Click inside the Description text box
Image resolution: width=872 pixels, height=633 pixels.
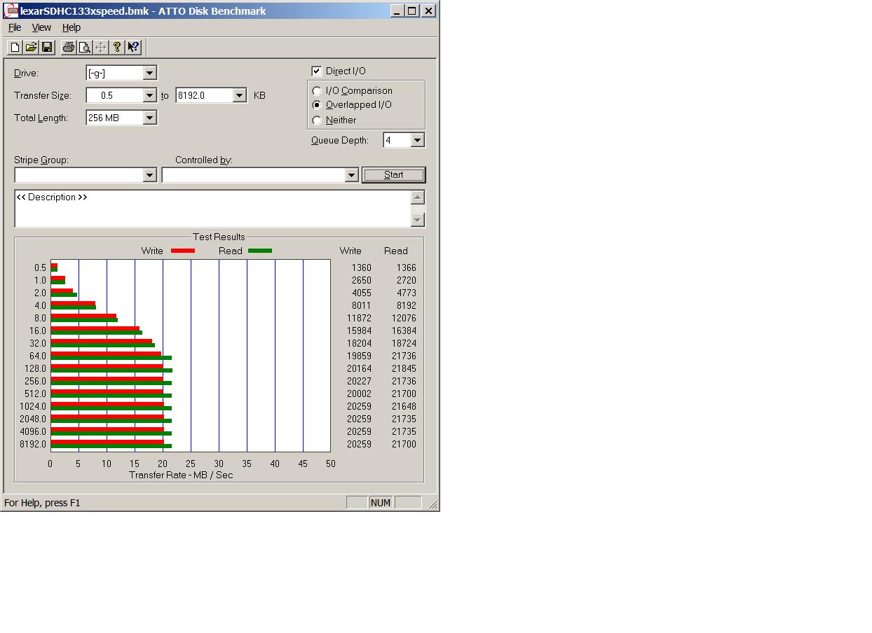212,209
